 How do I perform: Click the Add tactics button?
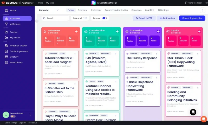pyautogui.click(x=167, y=18)
